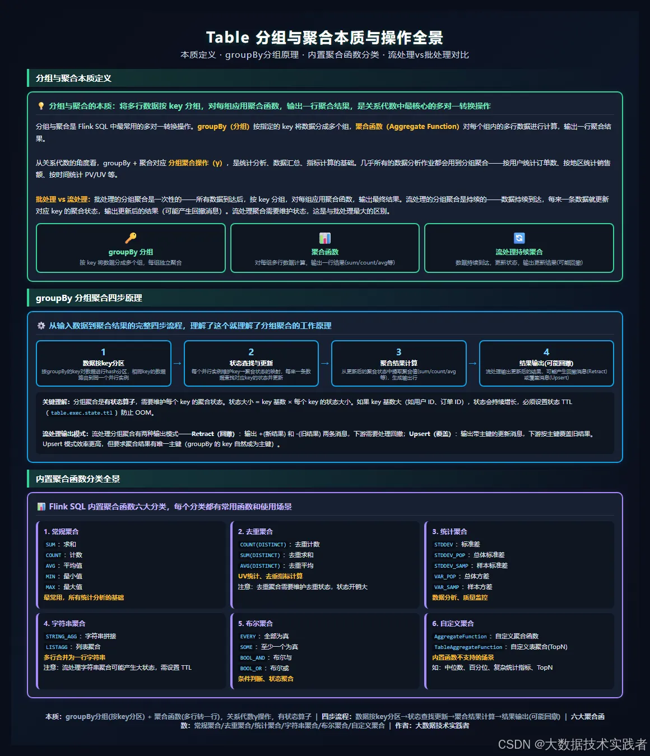Click the refresh icon above 流处理持续聚合
The image size is (650, 756).
(x=519, y=238)
